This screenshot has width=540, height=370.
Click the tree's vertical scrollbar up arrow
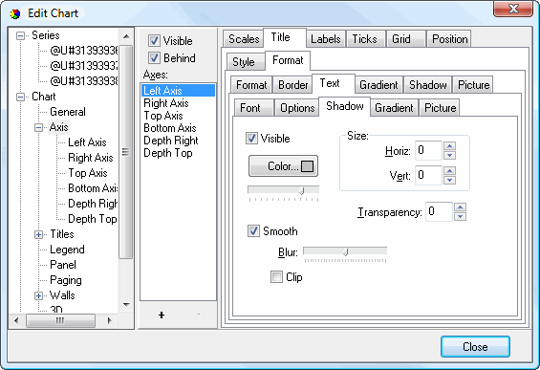click(x=126, y=36)
